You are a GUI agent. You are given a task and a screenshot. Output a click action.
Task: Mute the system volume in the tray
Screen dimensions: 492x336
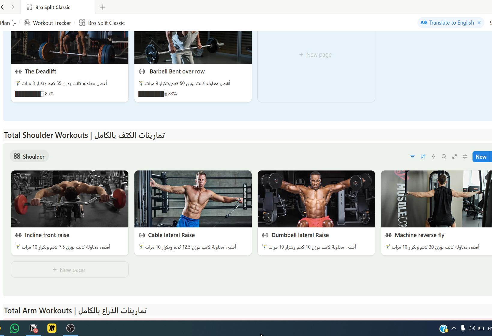pyautogui.click(x=472, y=328)
